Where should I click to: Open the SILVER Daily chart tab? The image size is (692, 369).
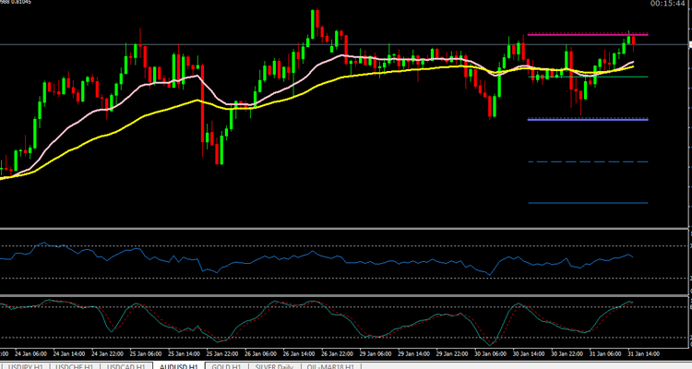click(x=275, y=365)
